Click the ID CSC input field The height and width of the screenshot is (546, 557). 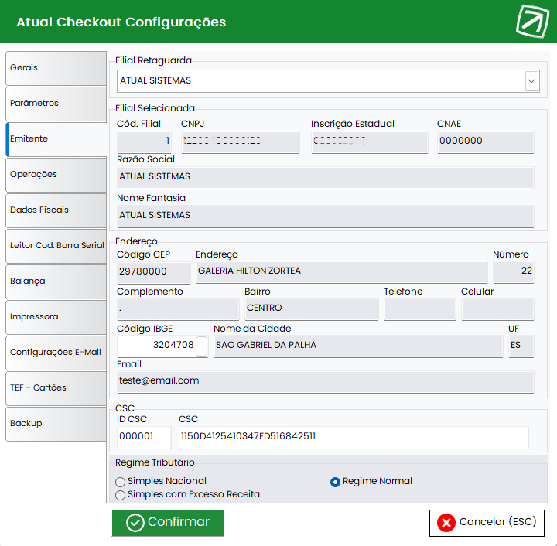(144, 437)
